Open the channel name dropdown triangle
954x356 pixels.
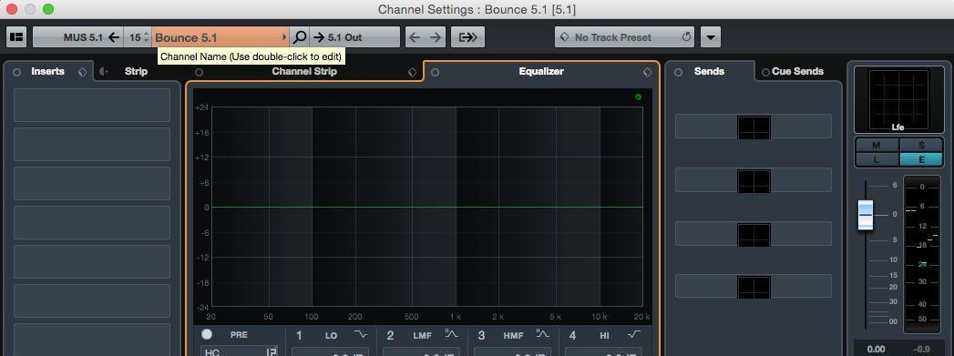283,37
